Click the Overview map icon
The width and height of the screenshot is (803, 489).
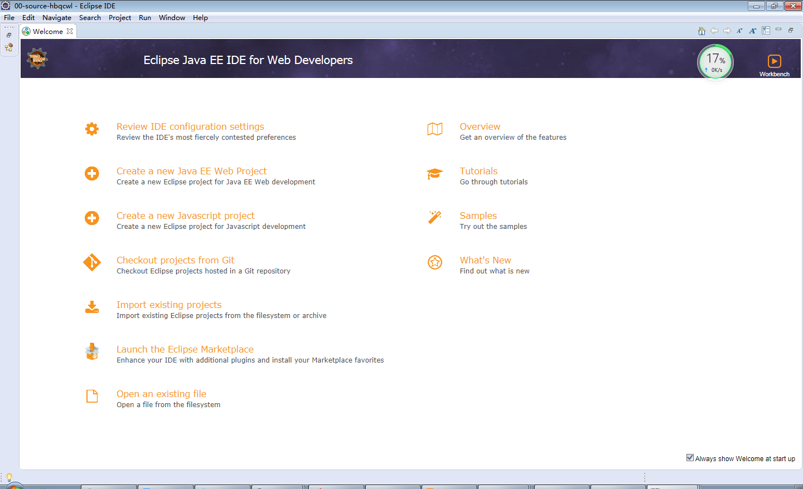click(x=435, y=129)
